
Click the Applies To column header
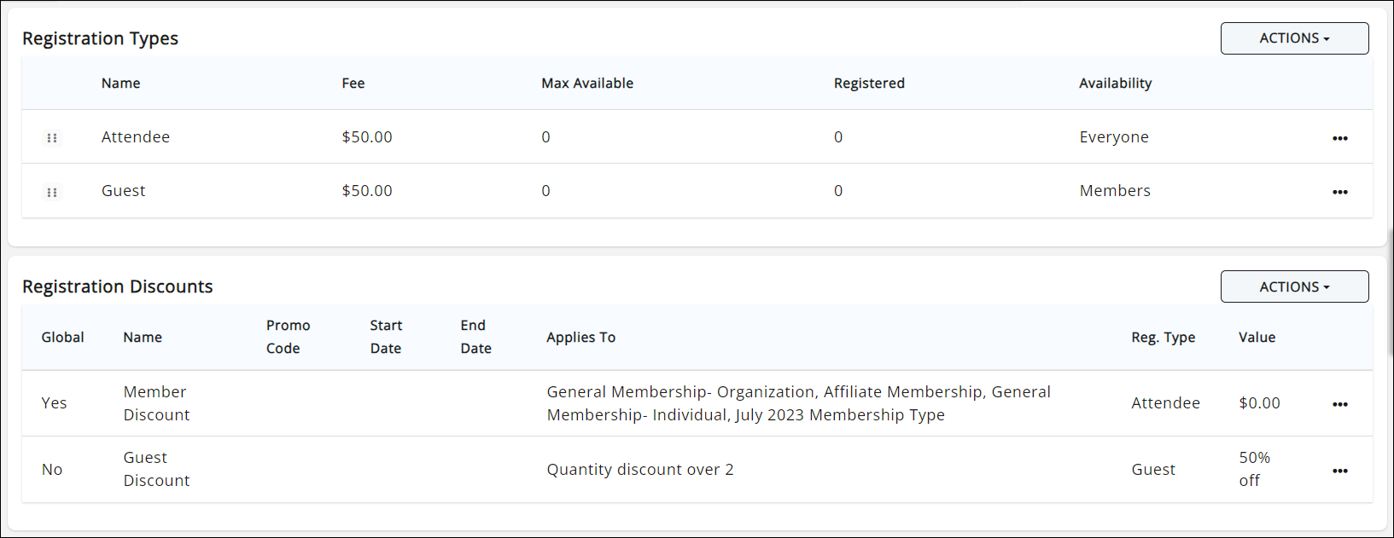pyautogui.click(x=580, y=338)
